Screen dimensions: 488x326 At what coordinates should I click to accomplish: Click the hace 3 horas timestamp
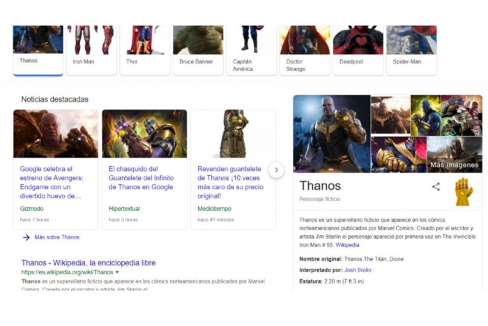[x=123, y=219]
